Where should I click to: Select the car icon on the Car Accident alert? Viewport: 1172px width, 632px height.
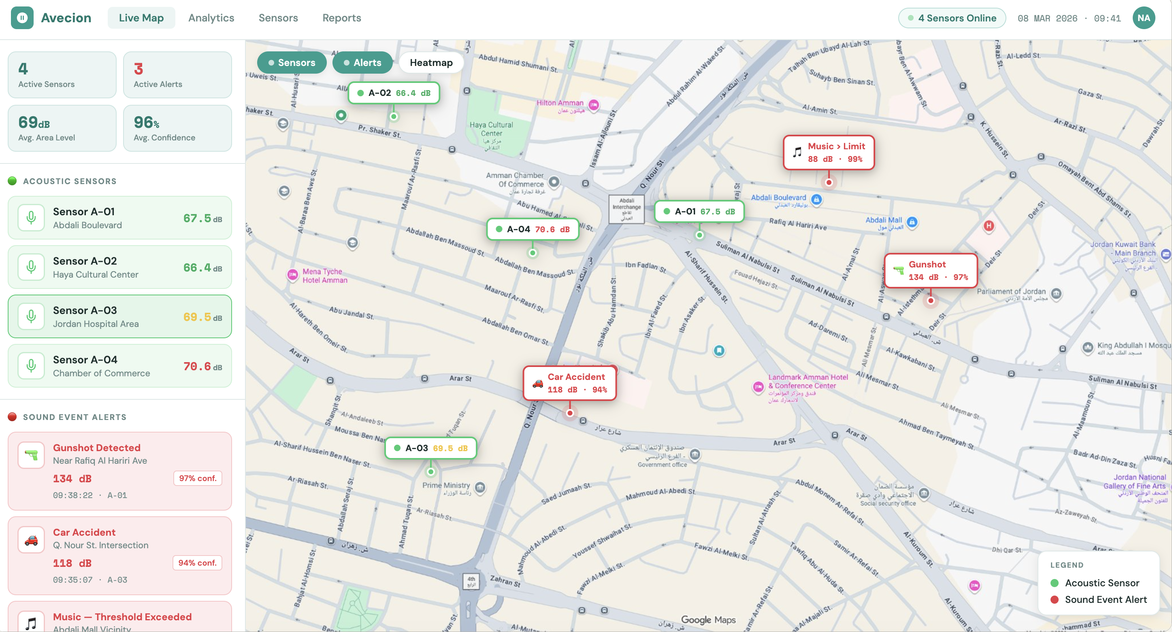(x=30, y=540)
